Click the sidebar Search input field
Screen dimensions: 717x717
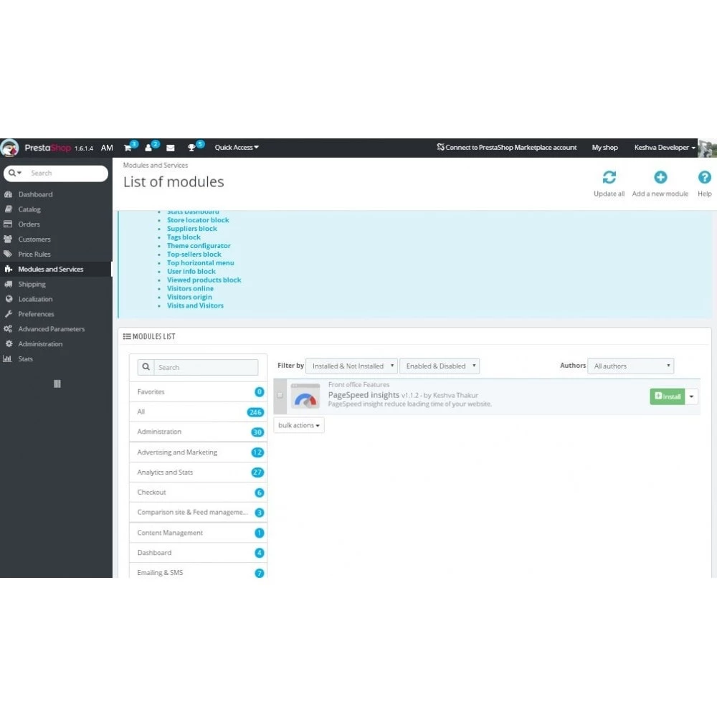pos(67,173)
